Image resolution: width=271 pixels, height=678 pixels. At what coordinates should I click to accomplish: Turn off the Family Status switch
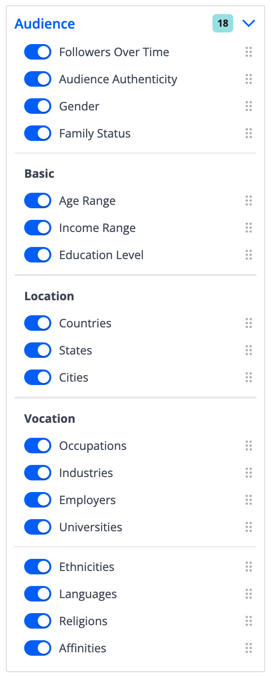coord(38,134)
